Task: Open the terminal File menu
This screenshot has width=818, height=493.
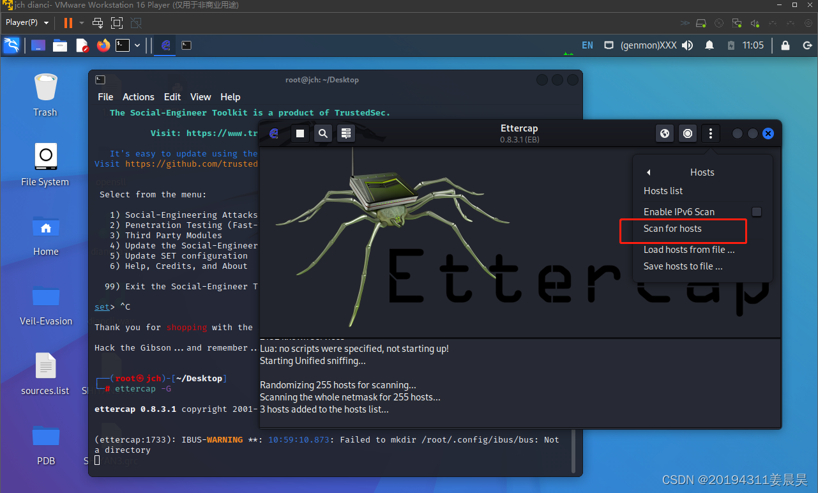Action: point(105,97)
